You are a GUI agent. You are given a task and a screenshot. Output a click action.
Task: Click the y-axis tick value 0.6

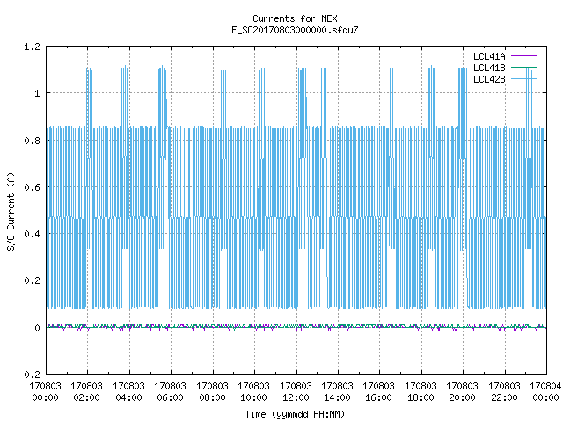[x=32, y=187]
